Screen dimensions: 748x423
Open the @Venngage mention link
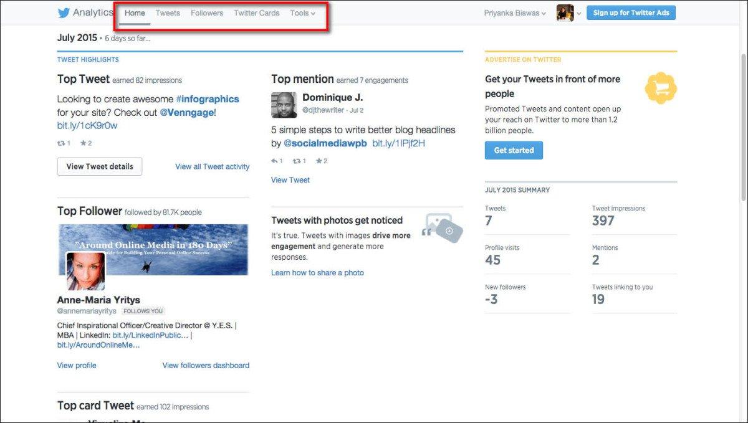click(187, 113)
